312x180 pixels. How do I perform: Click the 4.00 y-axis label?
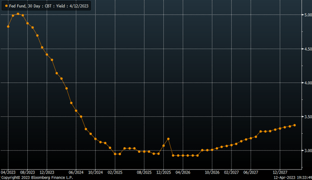[x=308, y=83]
